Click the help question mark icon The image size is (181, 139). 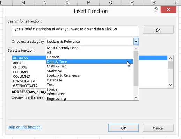(156, 10)
